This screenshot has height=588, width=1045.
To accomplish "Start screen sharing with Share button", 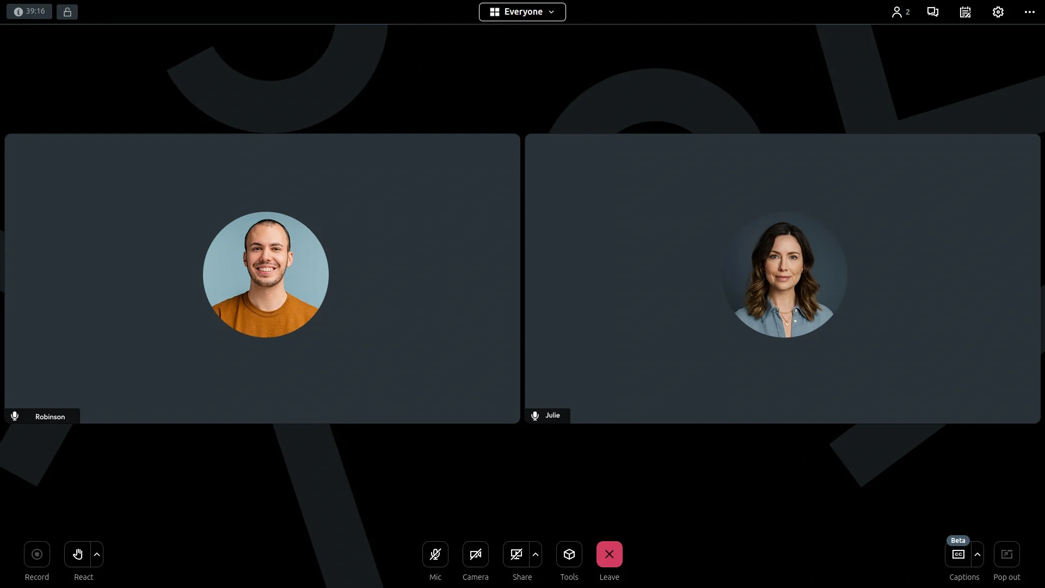I will tap(516, 554).
